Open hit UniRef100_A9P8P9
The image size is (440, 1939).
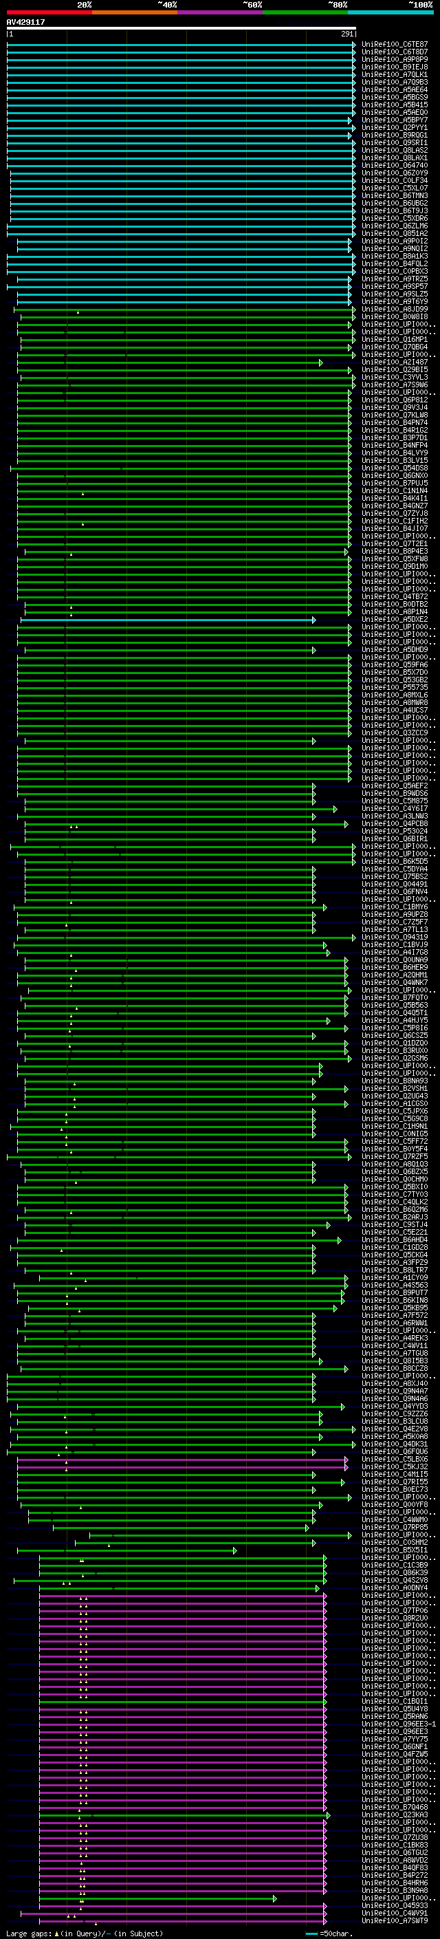coord(394,59)
